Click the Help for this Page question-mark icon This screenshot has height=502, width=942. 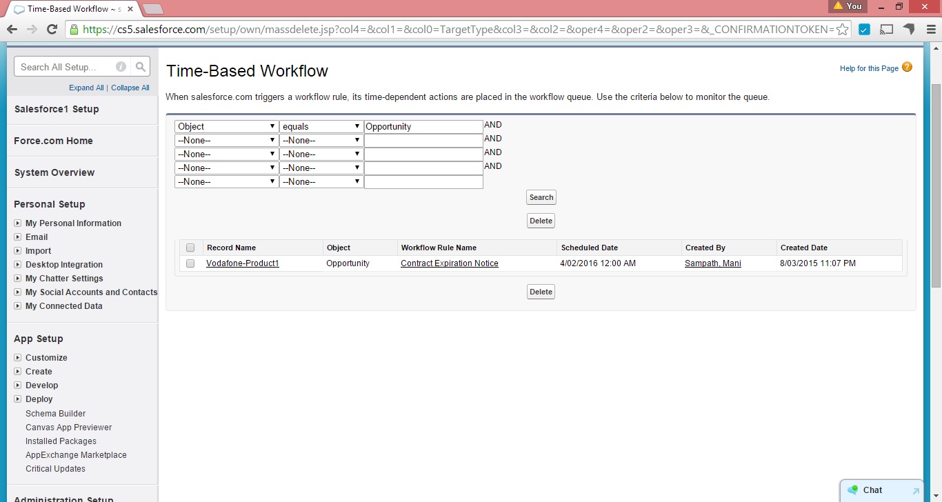tap(907, 68)
